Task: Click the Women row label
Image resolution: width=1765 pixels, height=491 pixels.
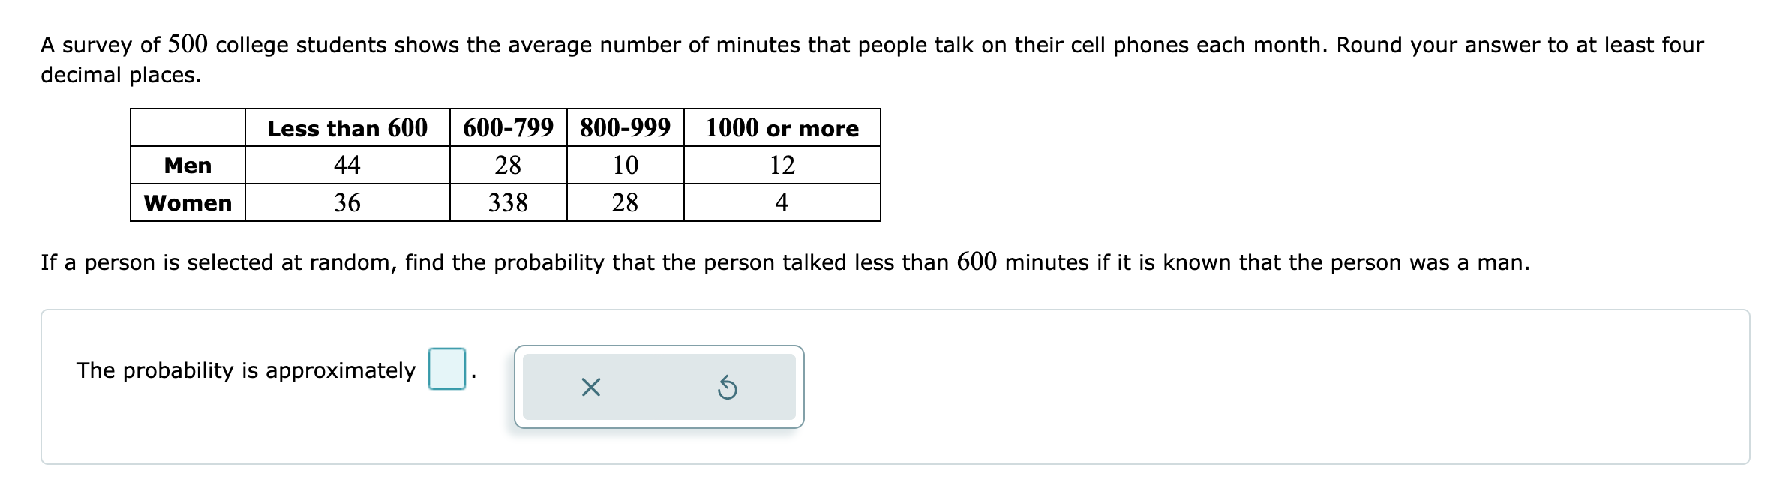Action: [186, 202]
